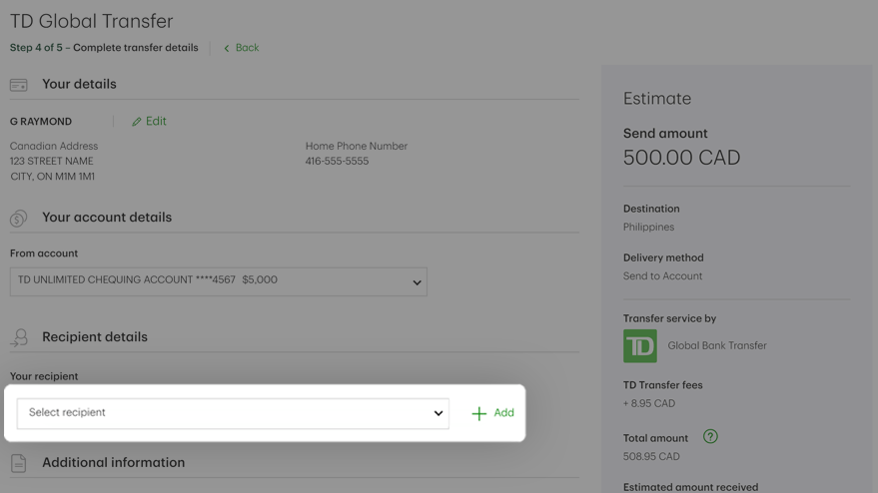
Task: Click the Transfer service by label
Action: (669, 318)
